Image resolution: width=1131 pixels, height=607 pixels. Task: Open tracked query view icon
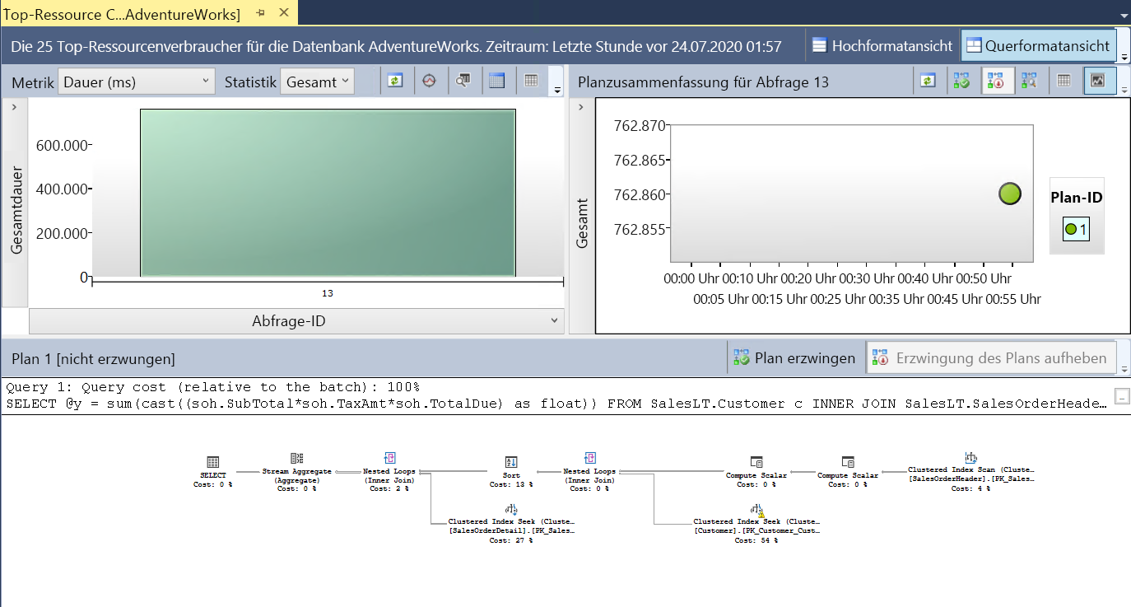429,81
